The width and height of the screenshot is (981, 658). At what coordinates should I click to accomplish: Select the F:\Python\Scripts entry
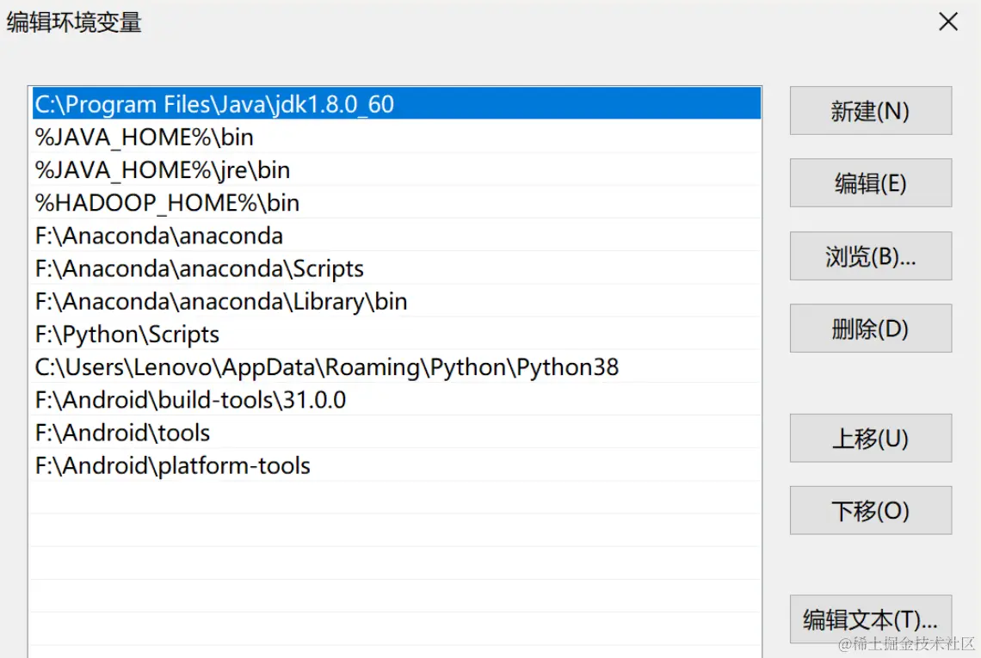pyautogui.click(x=396, y=334)
